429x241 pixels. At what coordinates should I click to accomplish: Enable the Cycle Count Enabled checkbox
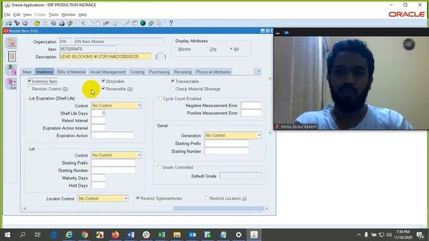point(160,98)
